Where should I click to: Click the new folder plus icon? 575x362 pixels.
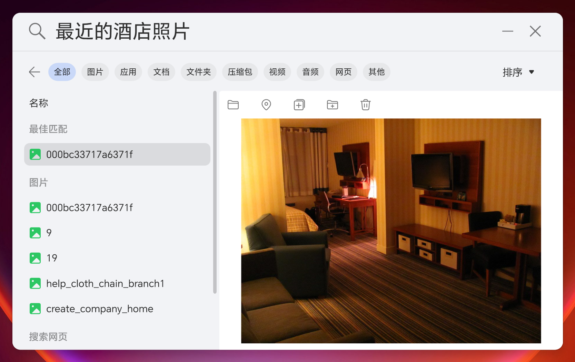333,105
